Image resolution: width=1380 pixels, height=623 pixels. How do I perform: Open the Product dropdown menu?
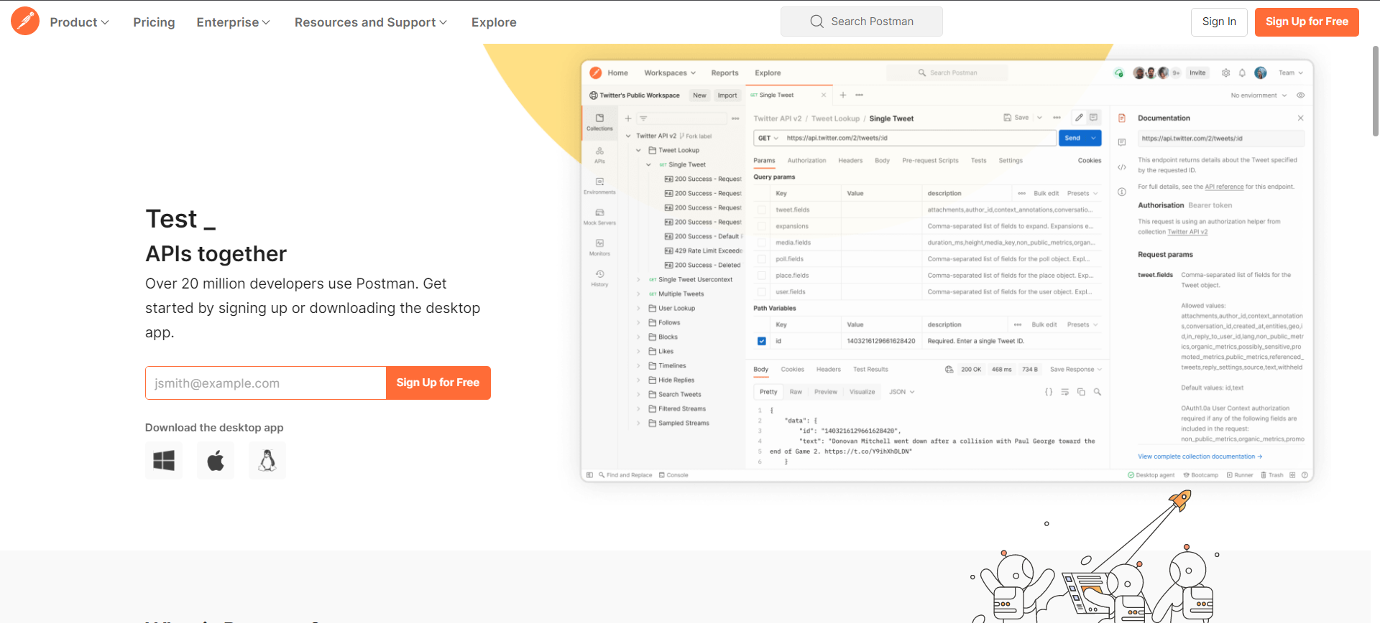(x=79, y=22)
